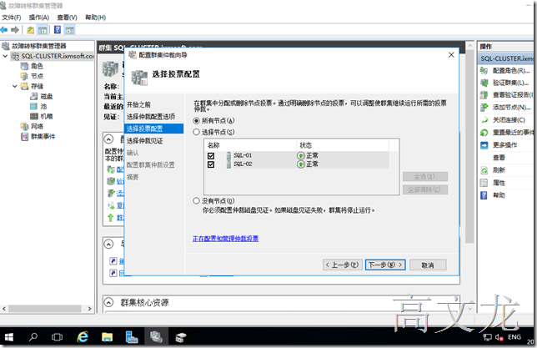Screen dimensions: 537x348
Task: Open 机箱 under 存储 in the tree
Action: tap(47, 116)
